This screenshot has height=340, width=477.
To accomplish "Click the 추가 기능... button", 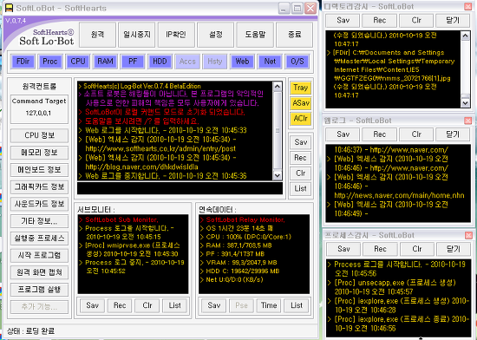I will click(x=40, y=307).
